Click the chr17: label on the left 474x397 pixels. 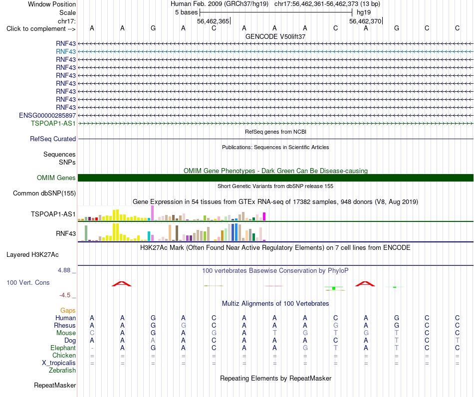click(67, 21)
